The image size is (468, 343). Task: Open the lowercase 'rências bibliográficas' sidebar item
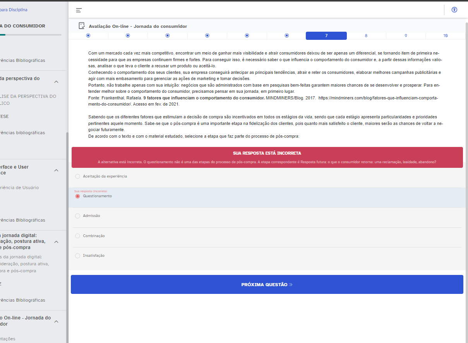[22, 133]
